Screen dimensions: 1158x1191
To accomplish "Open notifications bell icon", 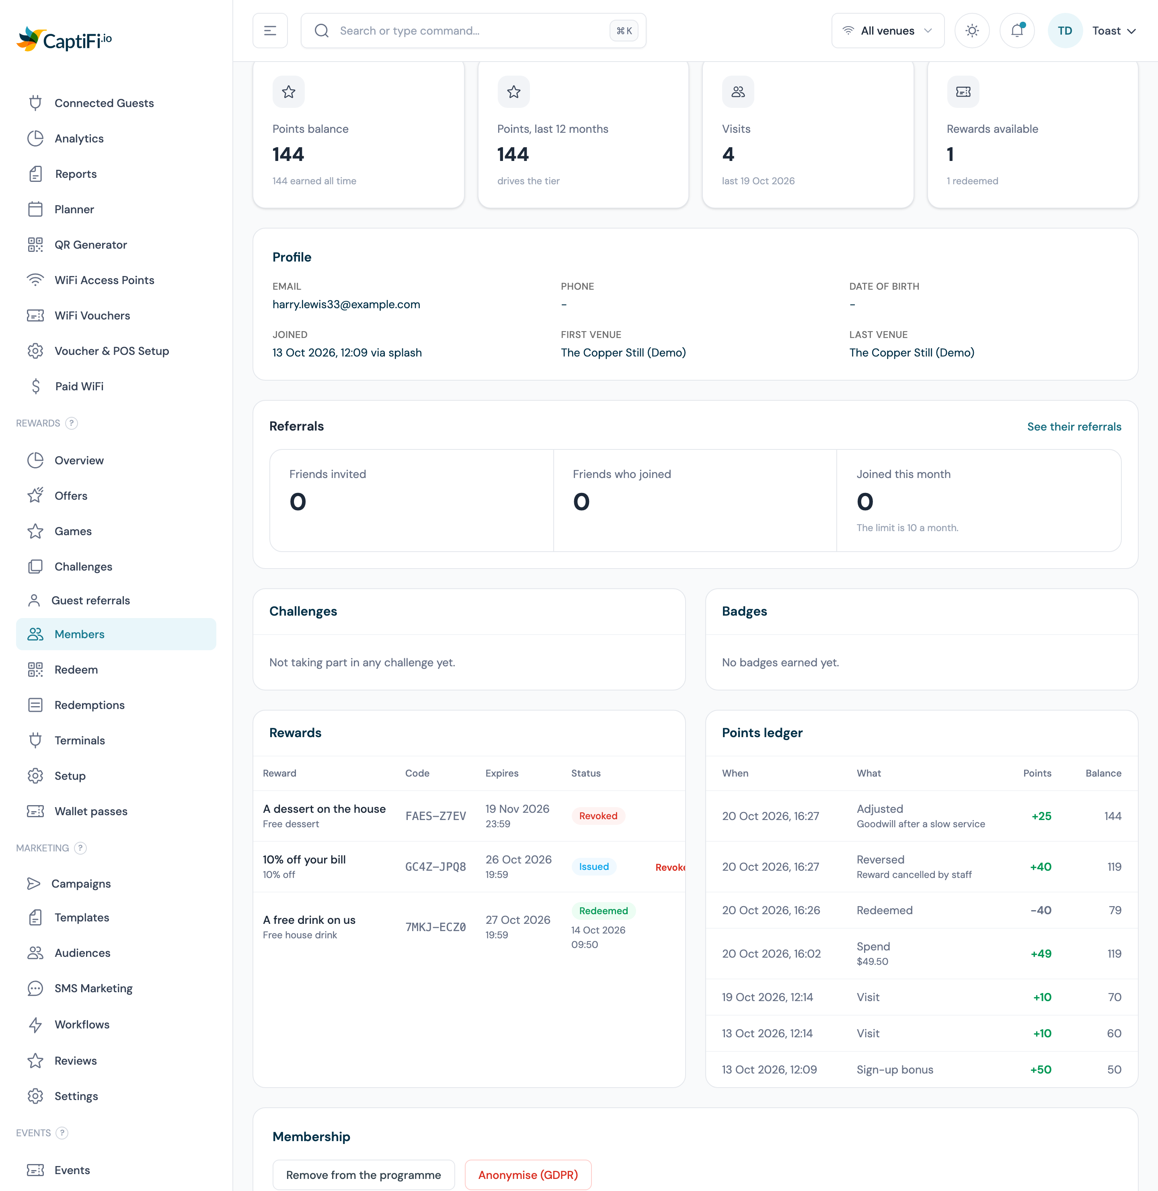I will pyautogui.click(x=1018, y=31).
